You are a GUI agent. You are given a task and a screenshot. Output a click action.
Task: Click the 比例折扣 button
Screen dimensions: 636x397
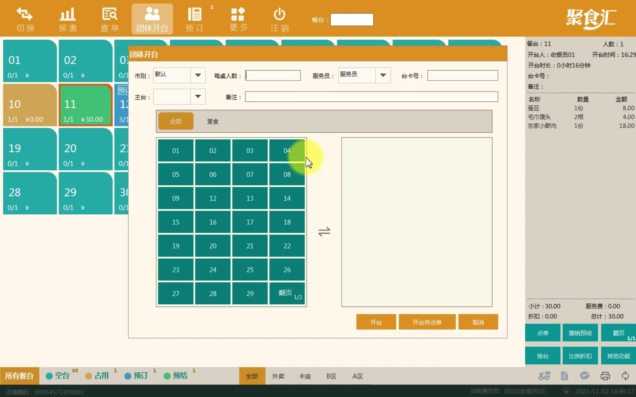[x=580, y=356]
